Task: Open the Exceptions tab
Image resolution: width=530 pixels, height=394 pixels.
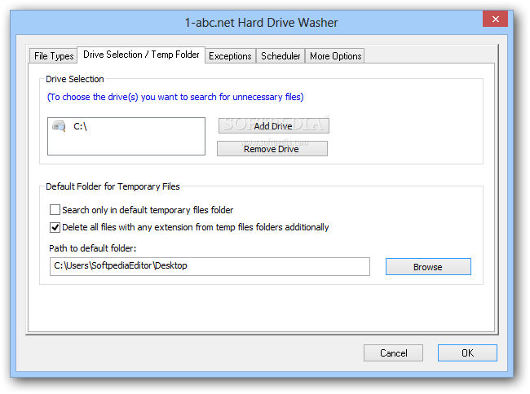Action: 230,56
